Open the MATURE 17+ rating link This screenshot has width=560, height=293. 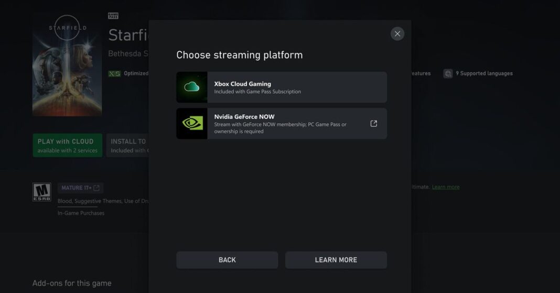[80, 188]
